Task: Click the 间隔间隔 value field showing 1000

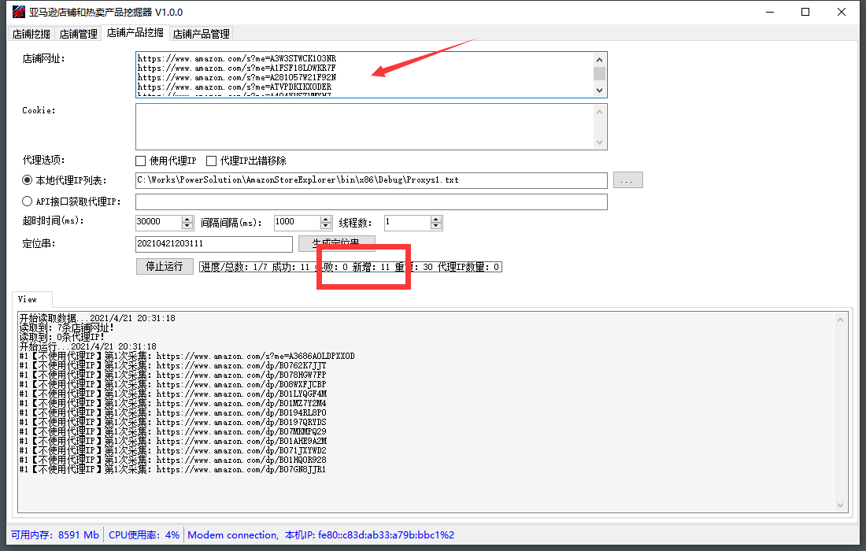Action: 297,222
